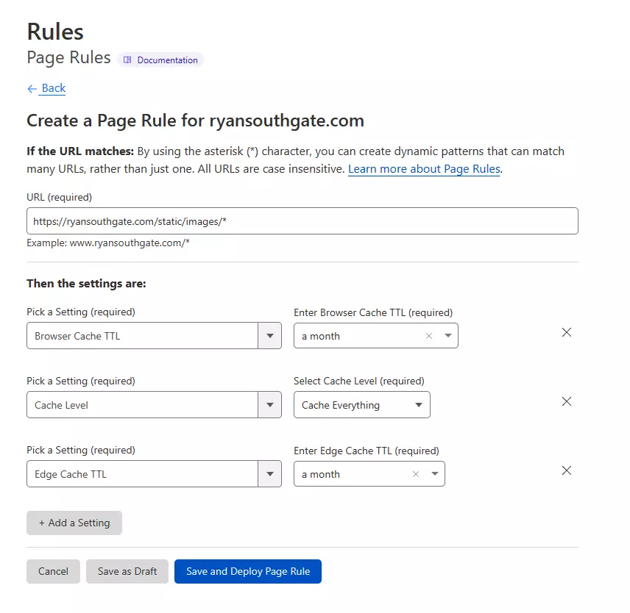This screenshot has width=630, height=613.
Task: Click the dropdown caret on Cache Level selector
Action: click(x=269, y=404)
